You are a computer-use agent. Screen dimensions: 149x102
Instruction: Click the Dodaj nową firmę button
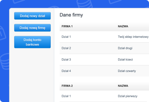(32, 28)
